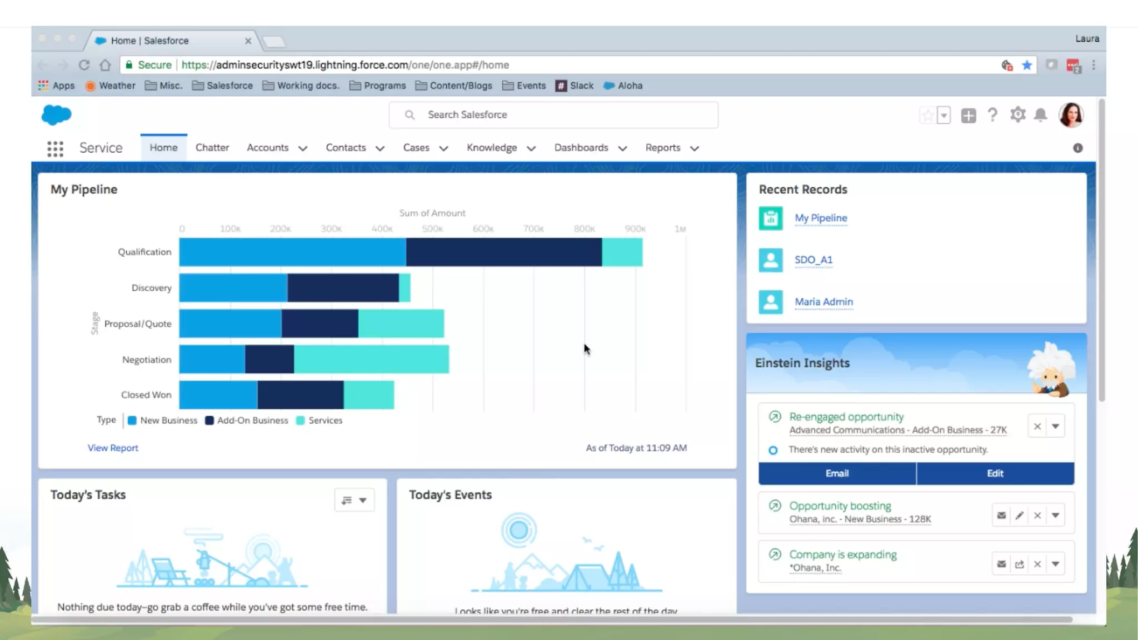Click the pencil edit icon for Opportunity boosting

(x=1019, y=516)
